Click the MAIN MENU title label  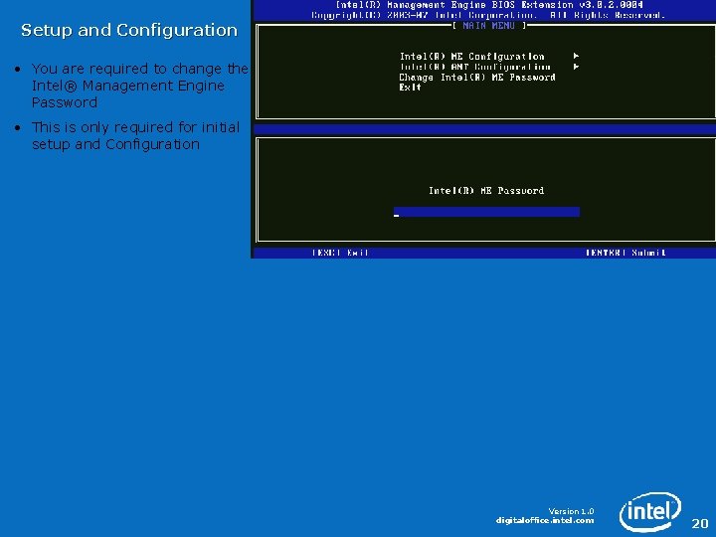pos(488,26)
